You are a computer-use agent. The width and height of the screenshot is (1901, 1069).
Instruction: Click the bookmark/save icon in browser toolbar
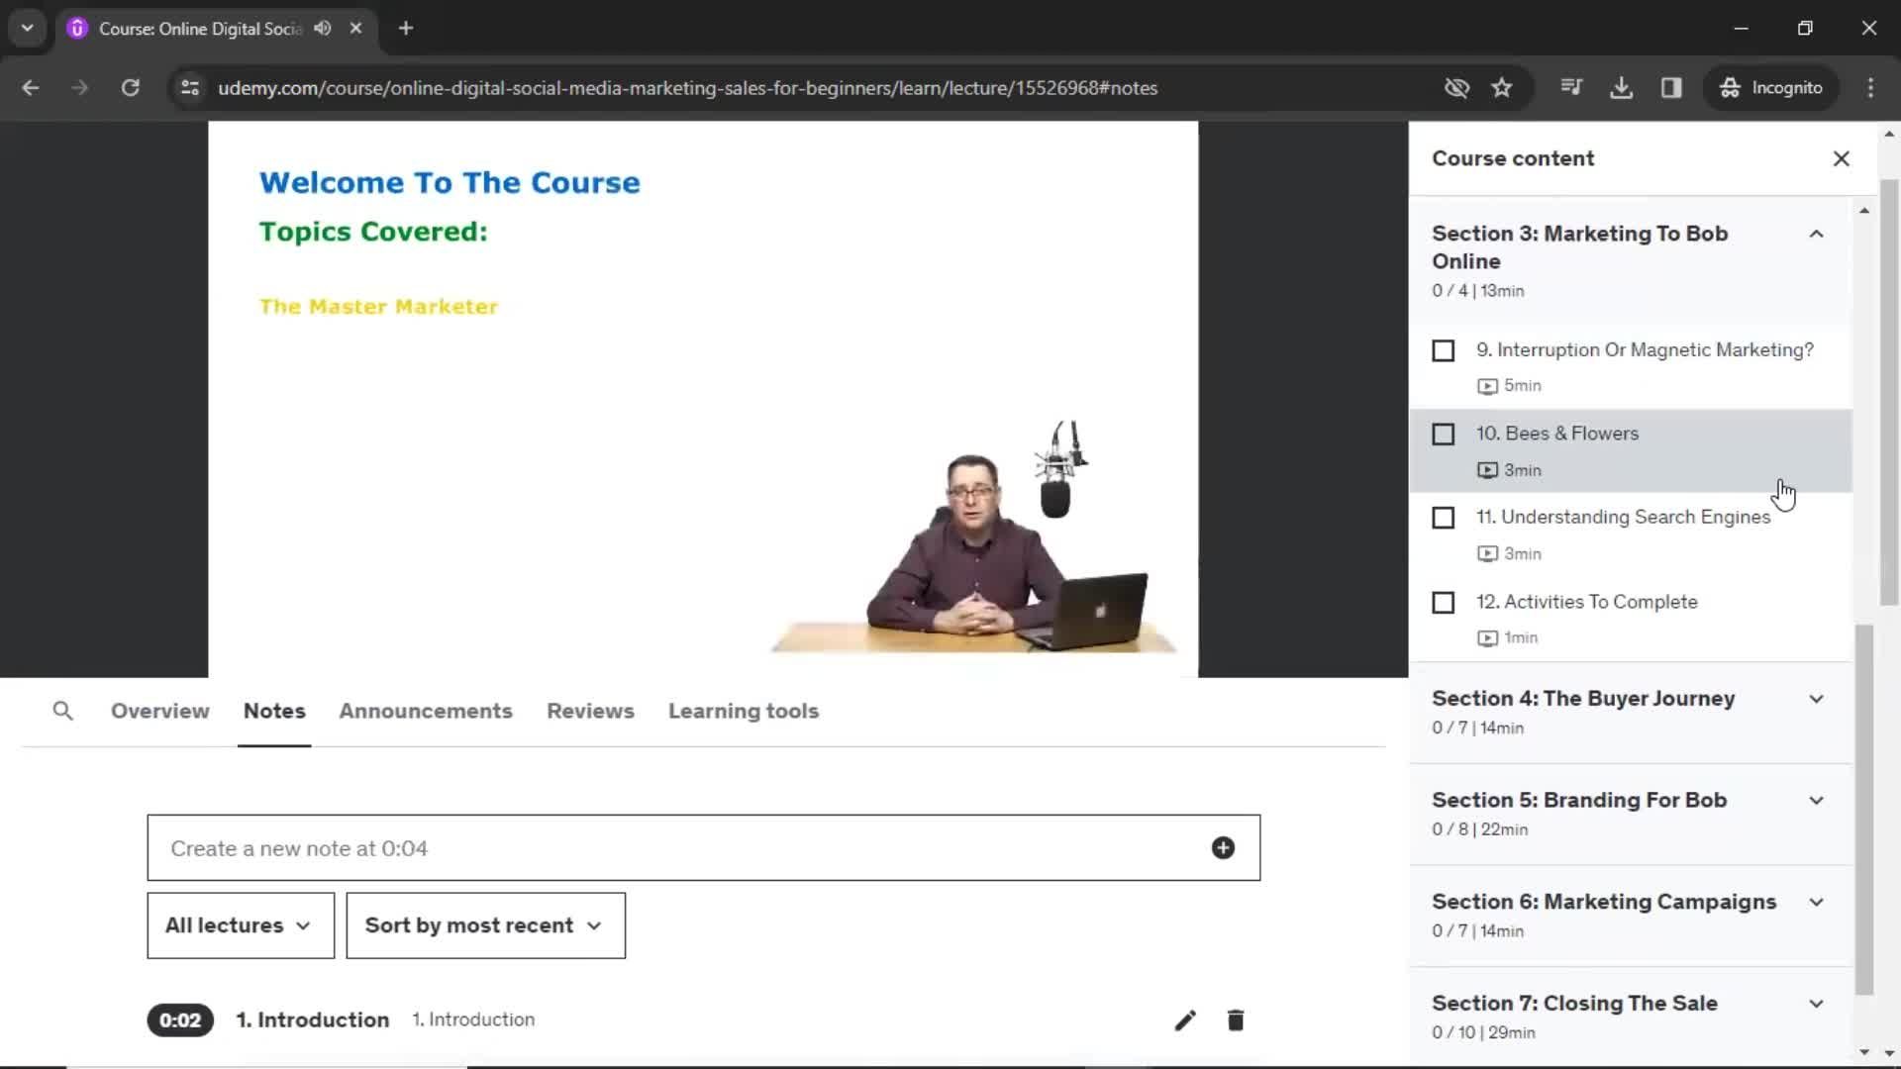coord(1503,87)
